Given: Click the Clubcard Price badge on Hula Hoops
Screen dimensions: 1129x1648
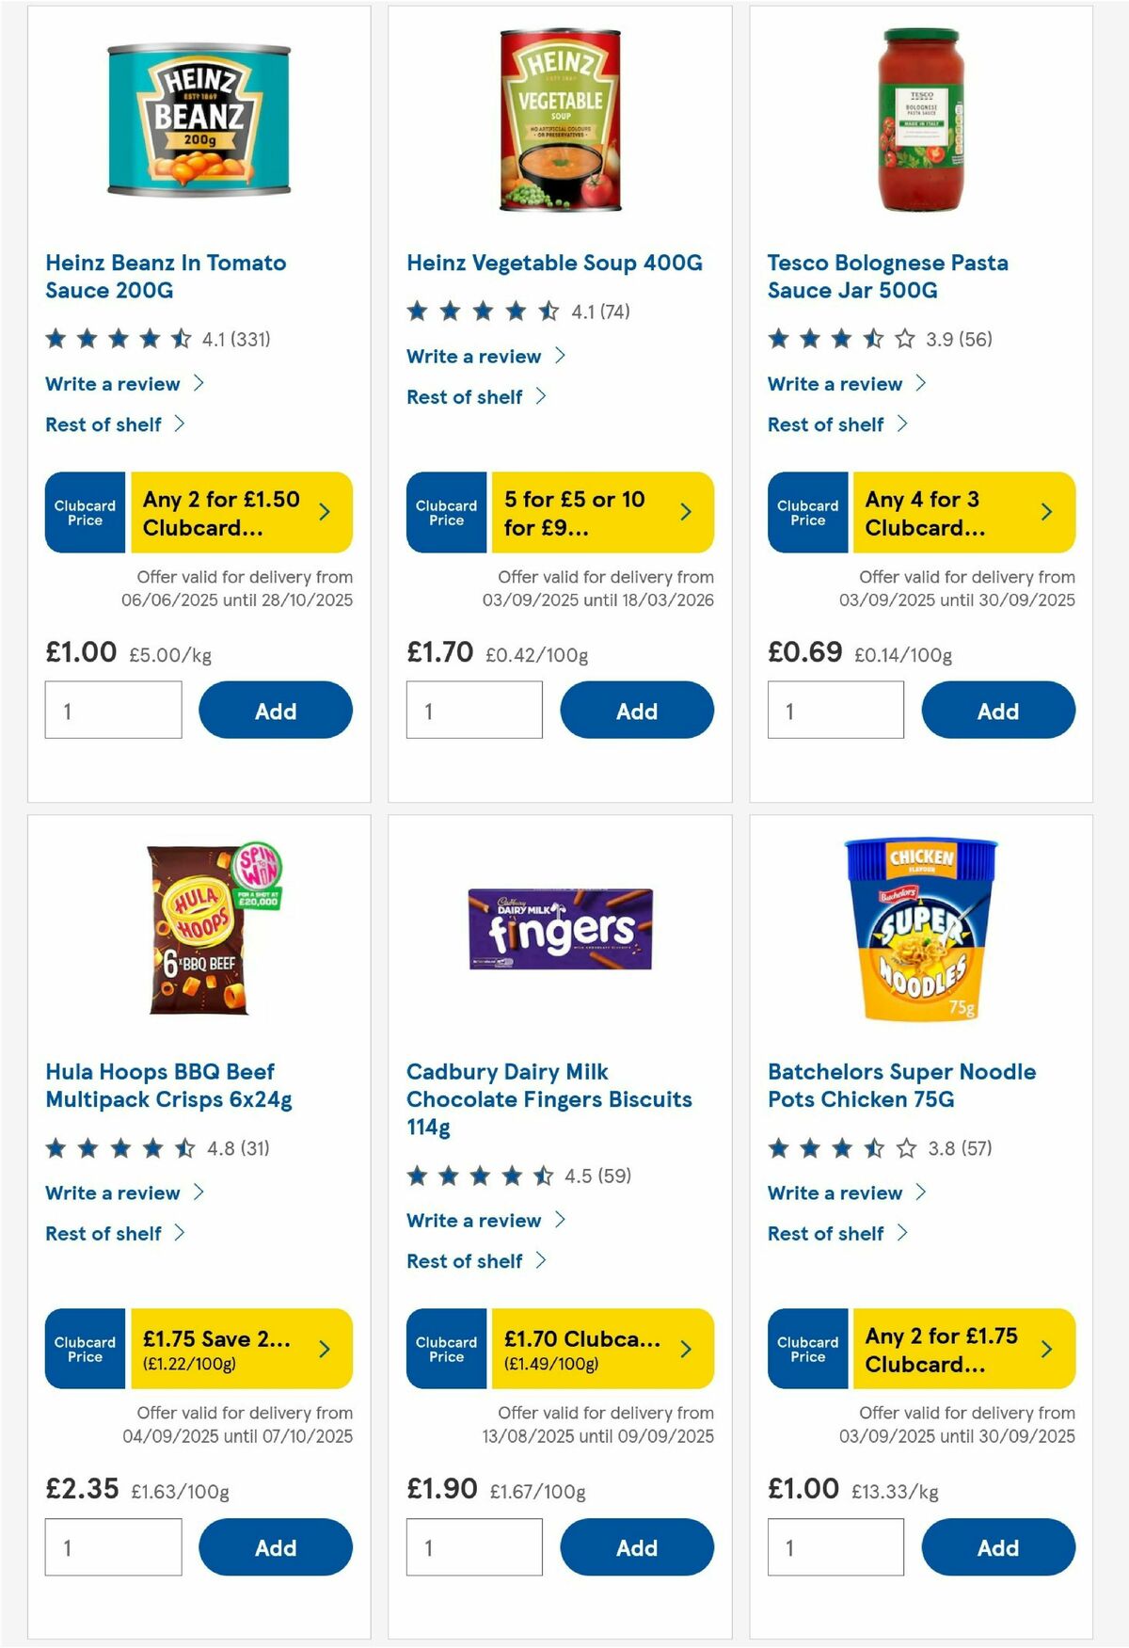Looking at the screenshot, I should coord(84,1349).
